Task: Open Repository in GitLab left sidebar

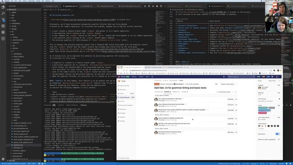Action: pos(123,90)
